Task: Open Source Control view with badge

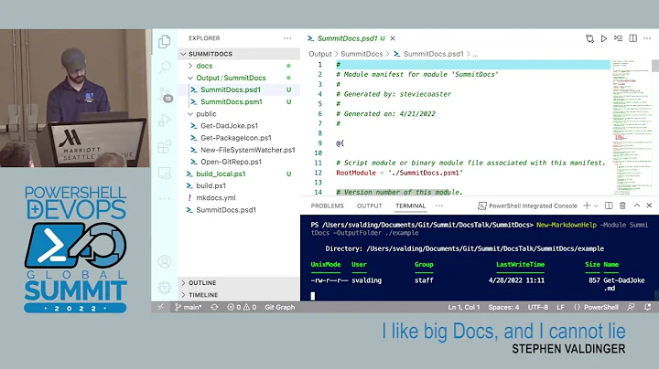Action: coord(165,95)
